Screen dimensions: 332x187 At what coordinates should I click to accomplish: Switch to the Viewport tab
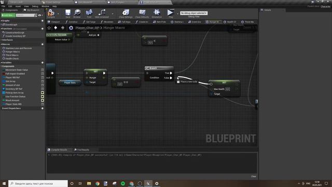[x=54, y=22]
